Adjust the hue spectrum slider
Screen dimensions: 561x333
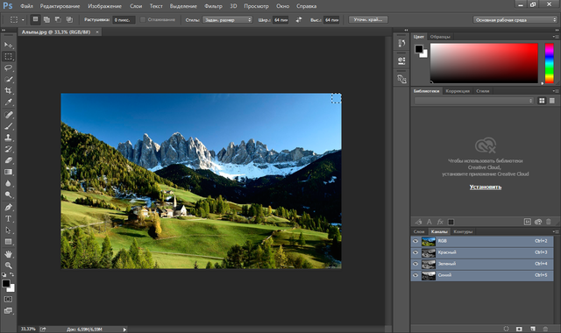coord(550,63)
